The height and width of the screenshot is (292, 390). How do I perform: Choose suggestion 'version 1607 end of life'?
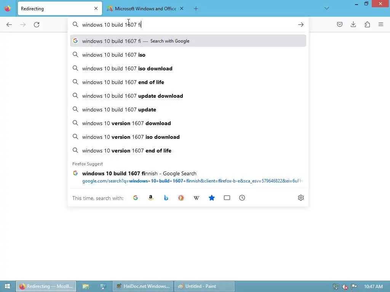click(188, 151)
